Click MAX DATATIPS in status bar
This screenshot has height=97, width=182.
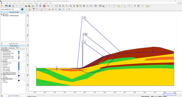pyautogui.click(x=145, y=96)
